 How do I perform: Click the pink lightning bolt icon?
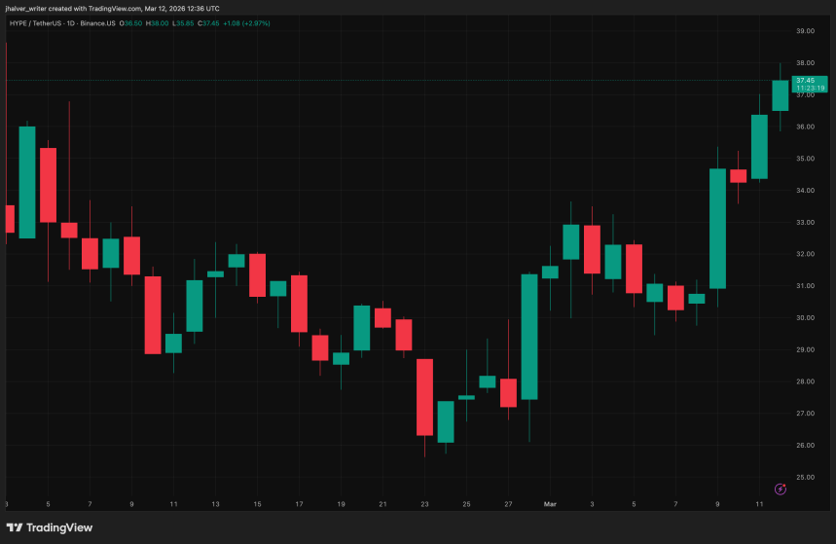coord(780,489)
